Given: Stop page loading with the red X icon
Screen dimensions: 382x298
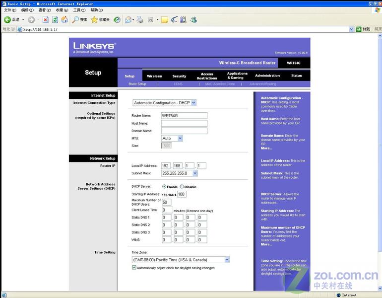Looking at the screenshot, I should tap(46, 20).
